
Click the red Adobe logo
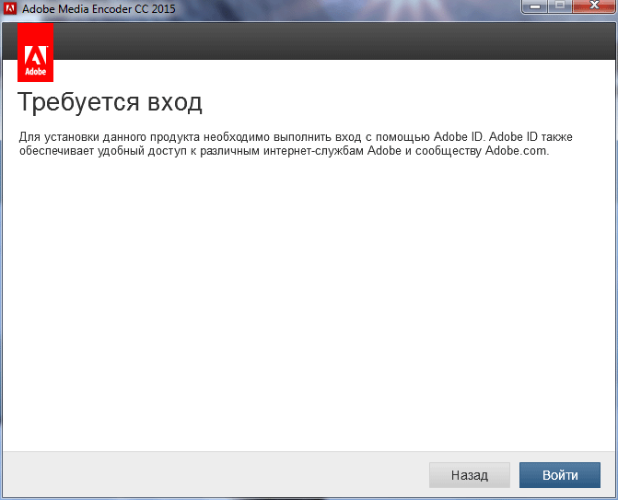pyautogui.click(x=36, y=52)
